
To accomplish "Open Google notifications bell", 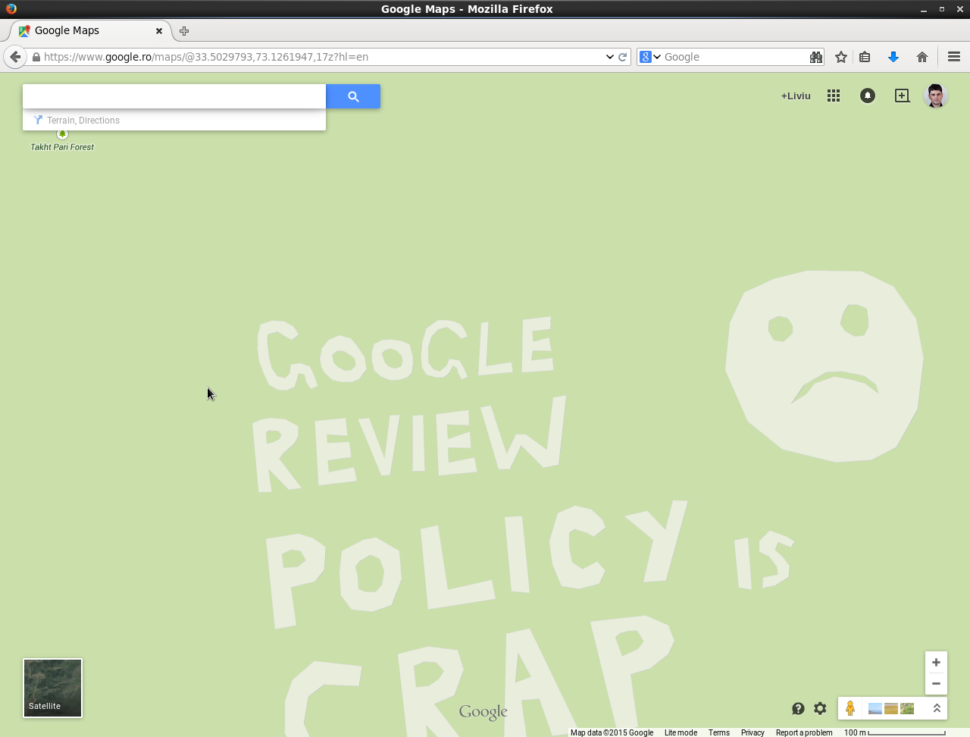I will [868, 96].
